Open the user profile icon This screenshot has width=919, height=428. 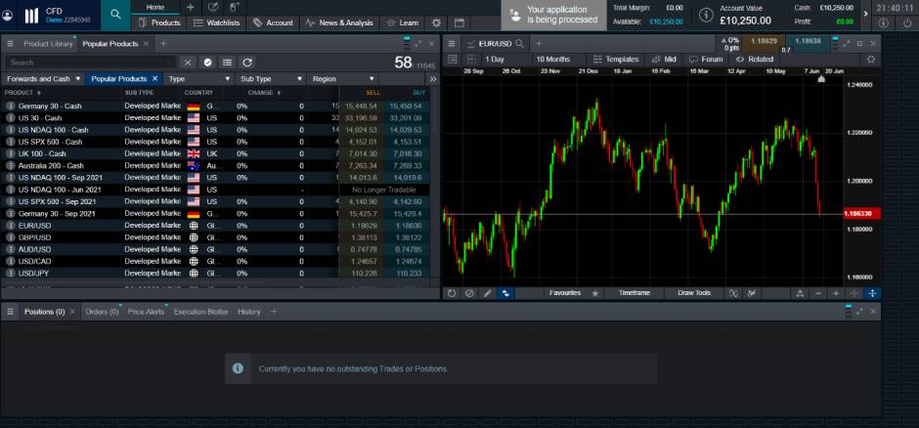coord(7,16)
